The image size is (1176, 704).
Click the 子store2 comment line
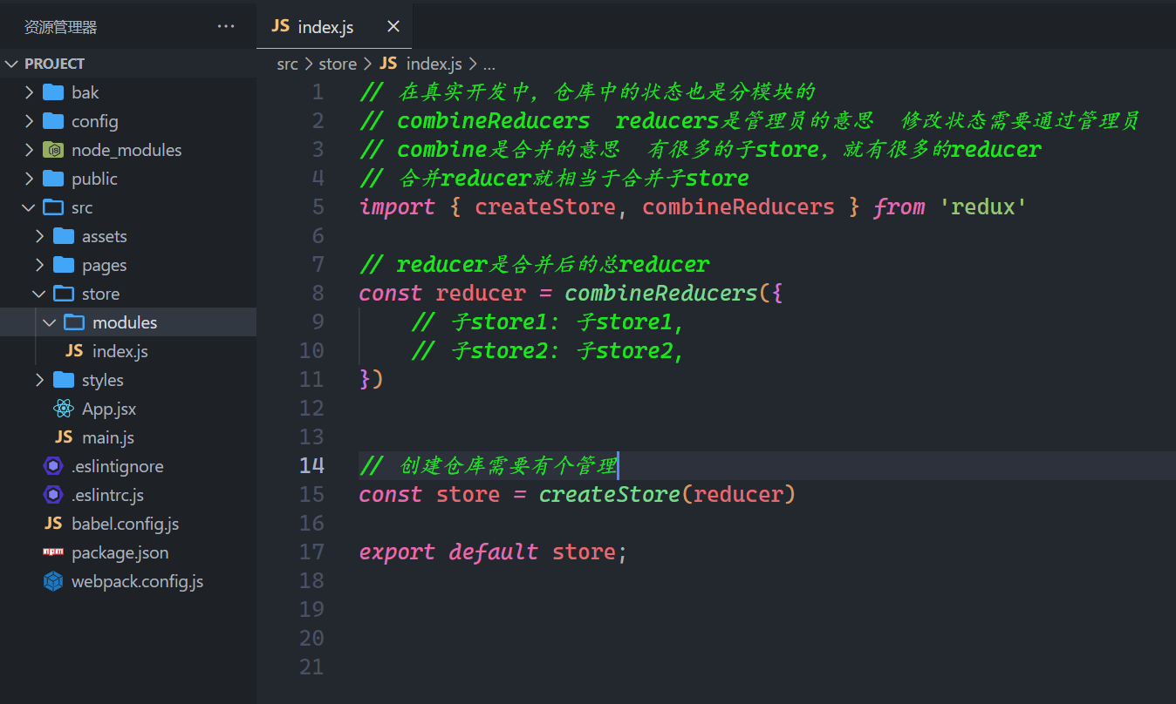[547, 350]
